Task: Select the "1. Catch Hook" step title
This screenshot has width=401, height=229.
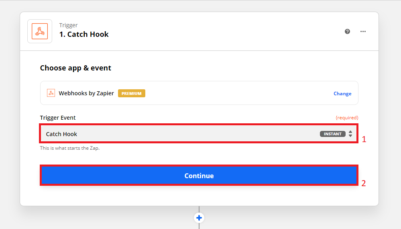Action: coord(84,34)
